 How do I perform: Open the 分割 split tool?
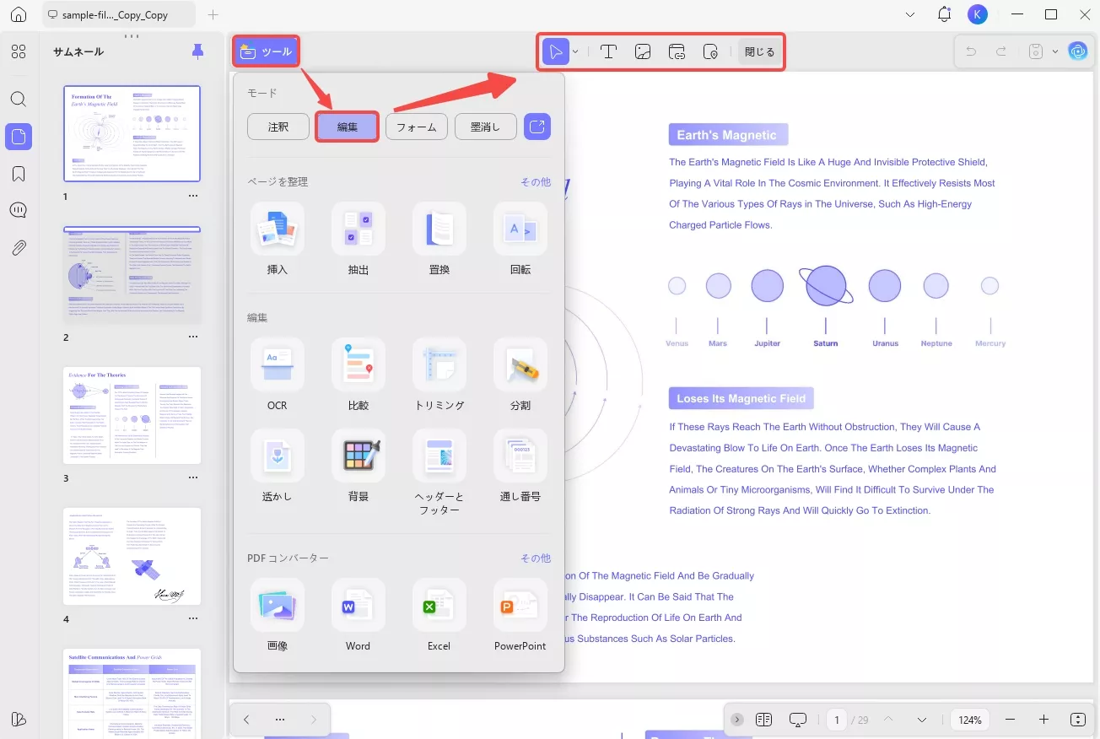click(520, 374)
